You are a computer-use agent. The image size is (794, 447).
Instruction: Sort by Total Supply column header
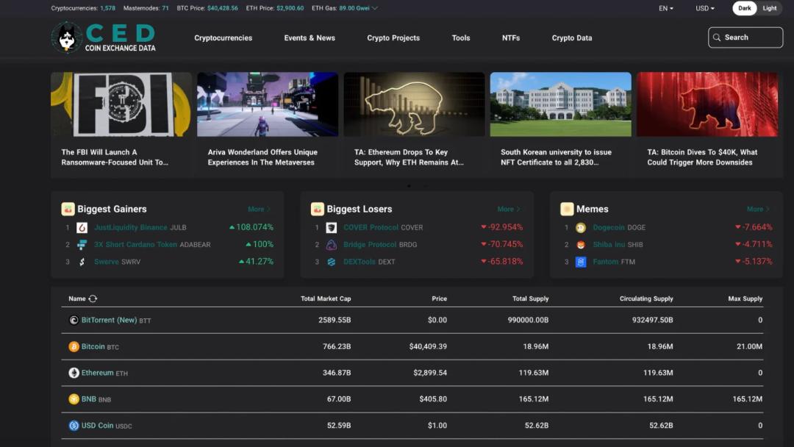pyautogui.click(x=530, y=298)
